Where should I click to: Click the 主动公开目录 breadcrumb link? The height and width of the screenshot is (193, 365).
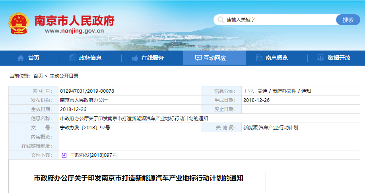click(64, 76)
